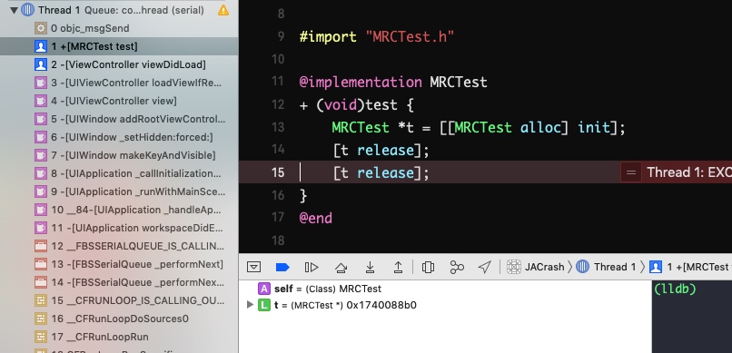Open JACrash process in debug jump bar
The width and height of the screenshot is (732, 353).
coord(536,267)
